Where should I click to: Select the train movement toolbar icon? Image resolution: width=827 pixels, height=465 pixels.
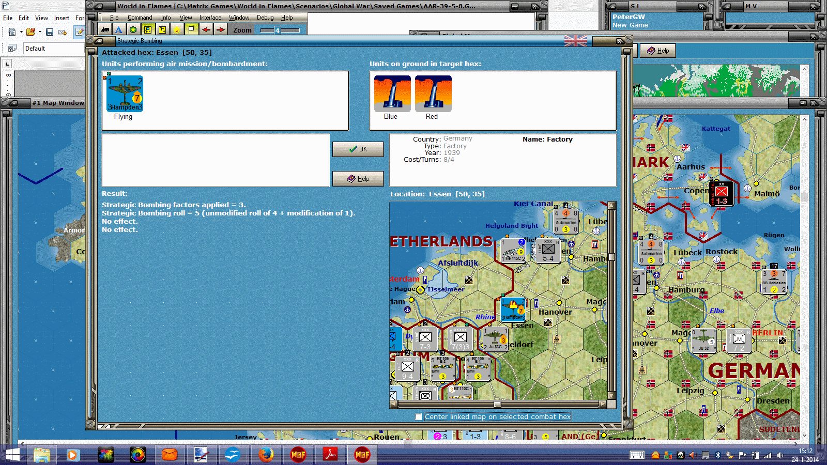click(104, 29)
